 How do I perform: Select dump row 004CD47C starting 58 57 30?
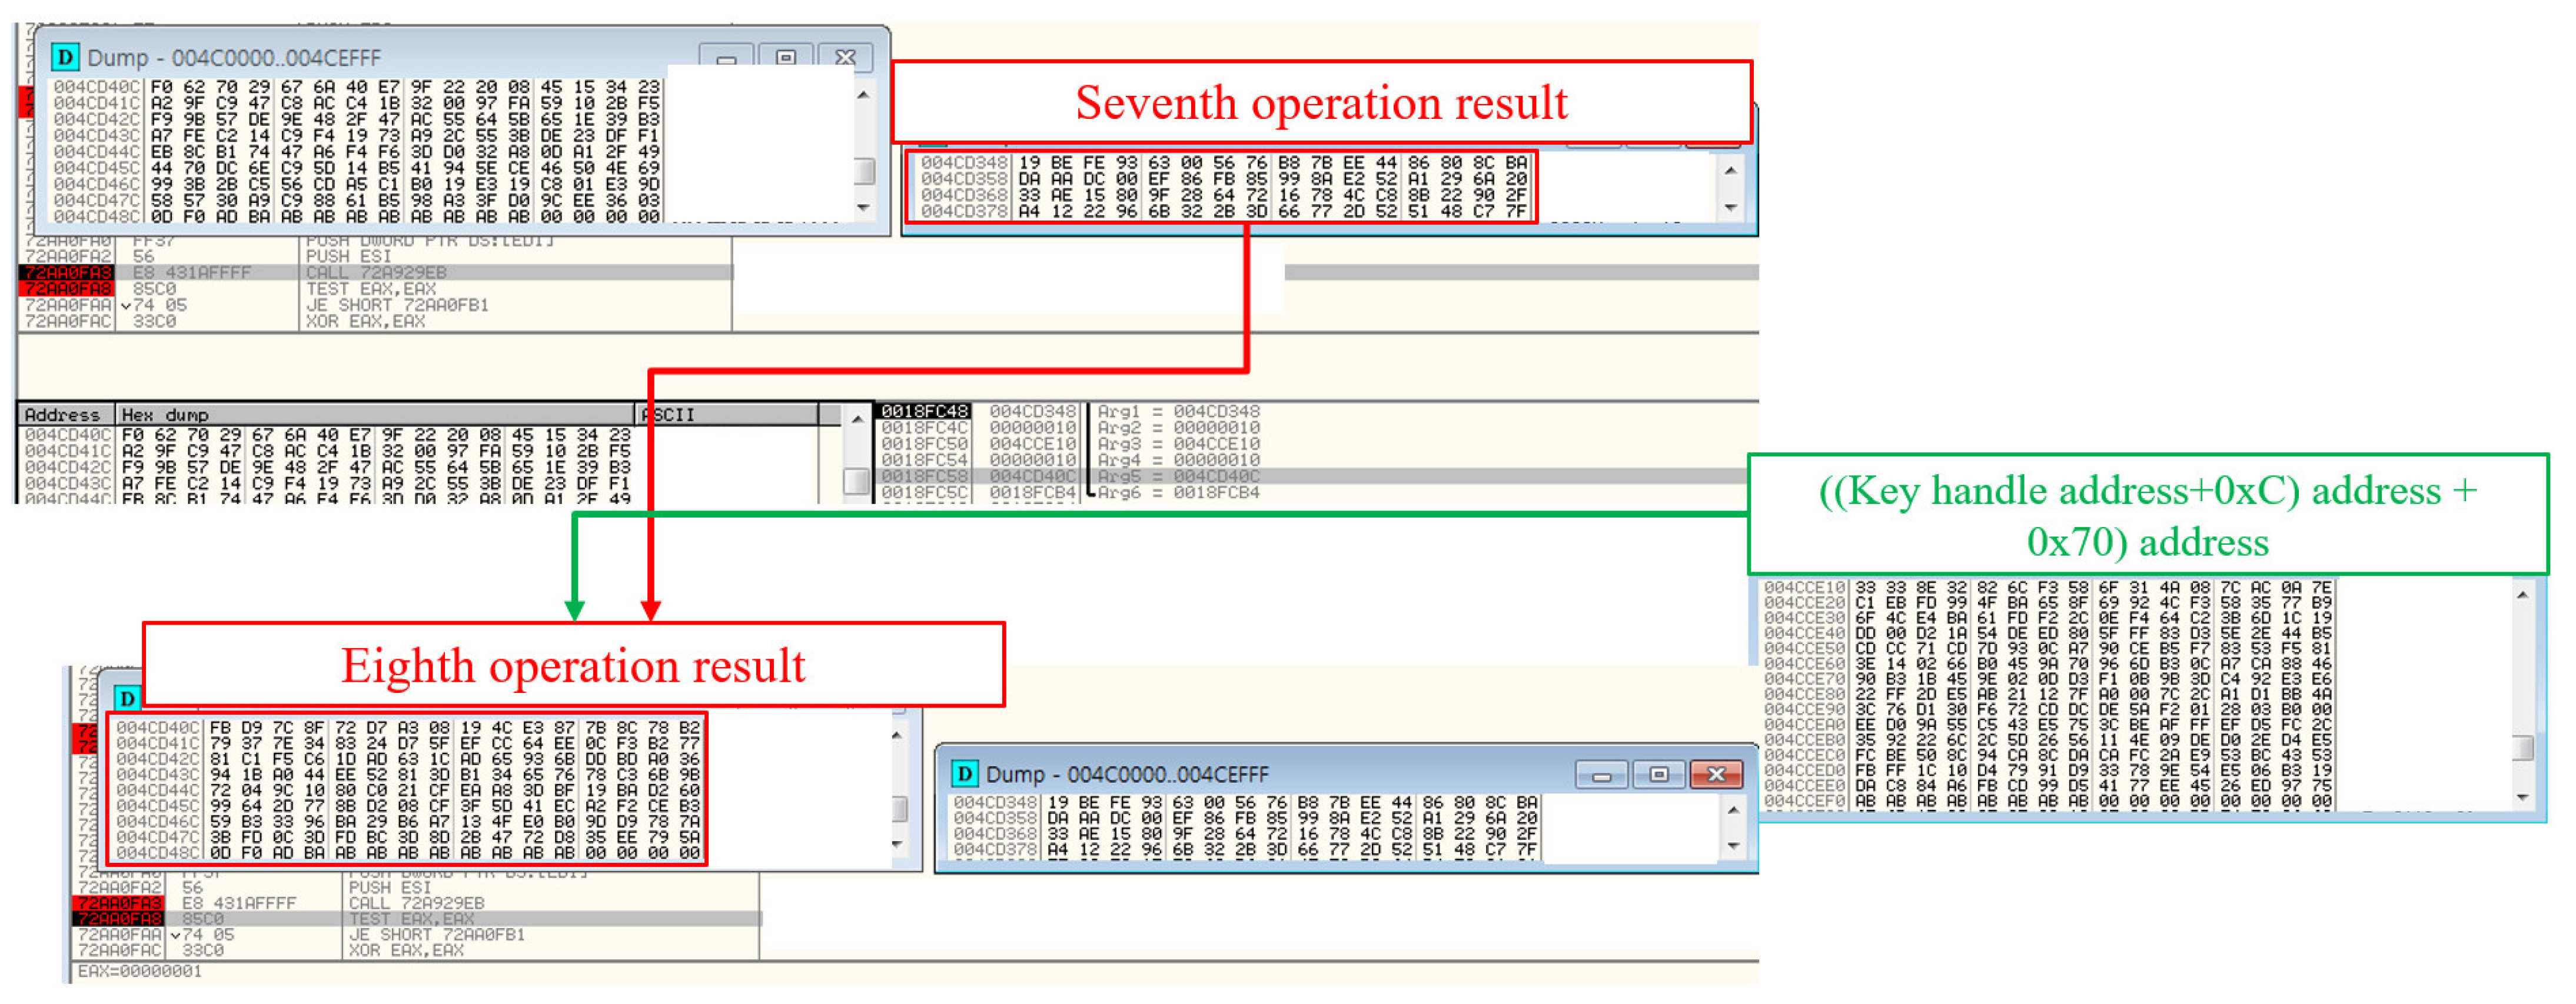pos(357,200)
